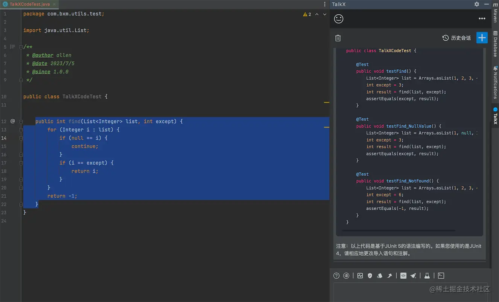The image size is (499, 302).
Task: Click the 'continue;' statement in the editor
Action: tap(85, 146)
